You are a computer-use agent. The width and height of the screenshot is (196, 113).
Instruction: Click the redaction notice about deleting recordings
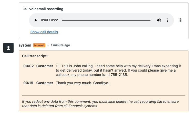100,104
